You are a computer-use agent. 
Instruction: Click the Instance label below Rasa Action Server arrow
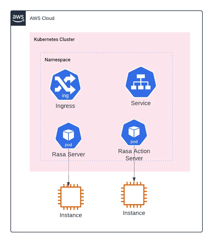tap(134, 213)
